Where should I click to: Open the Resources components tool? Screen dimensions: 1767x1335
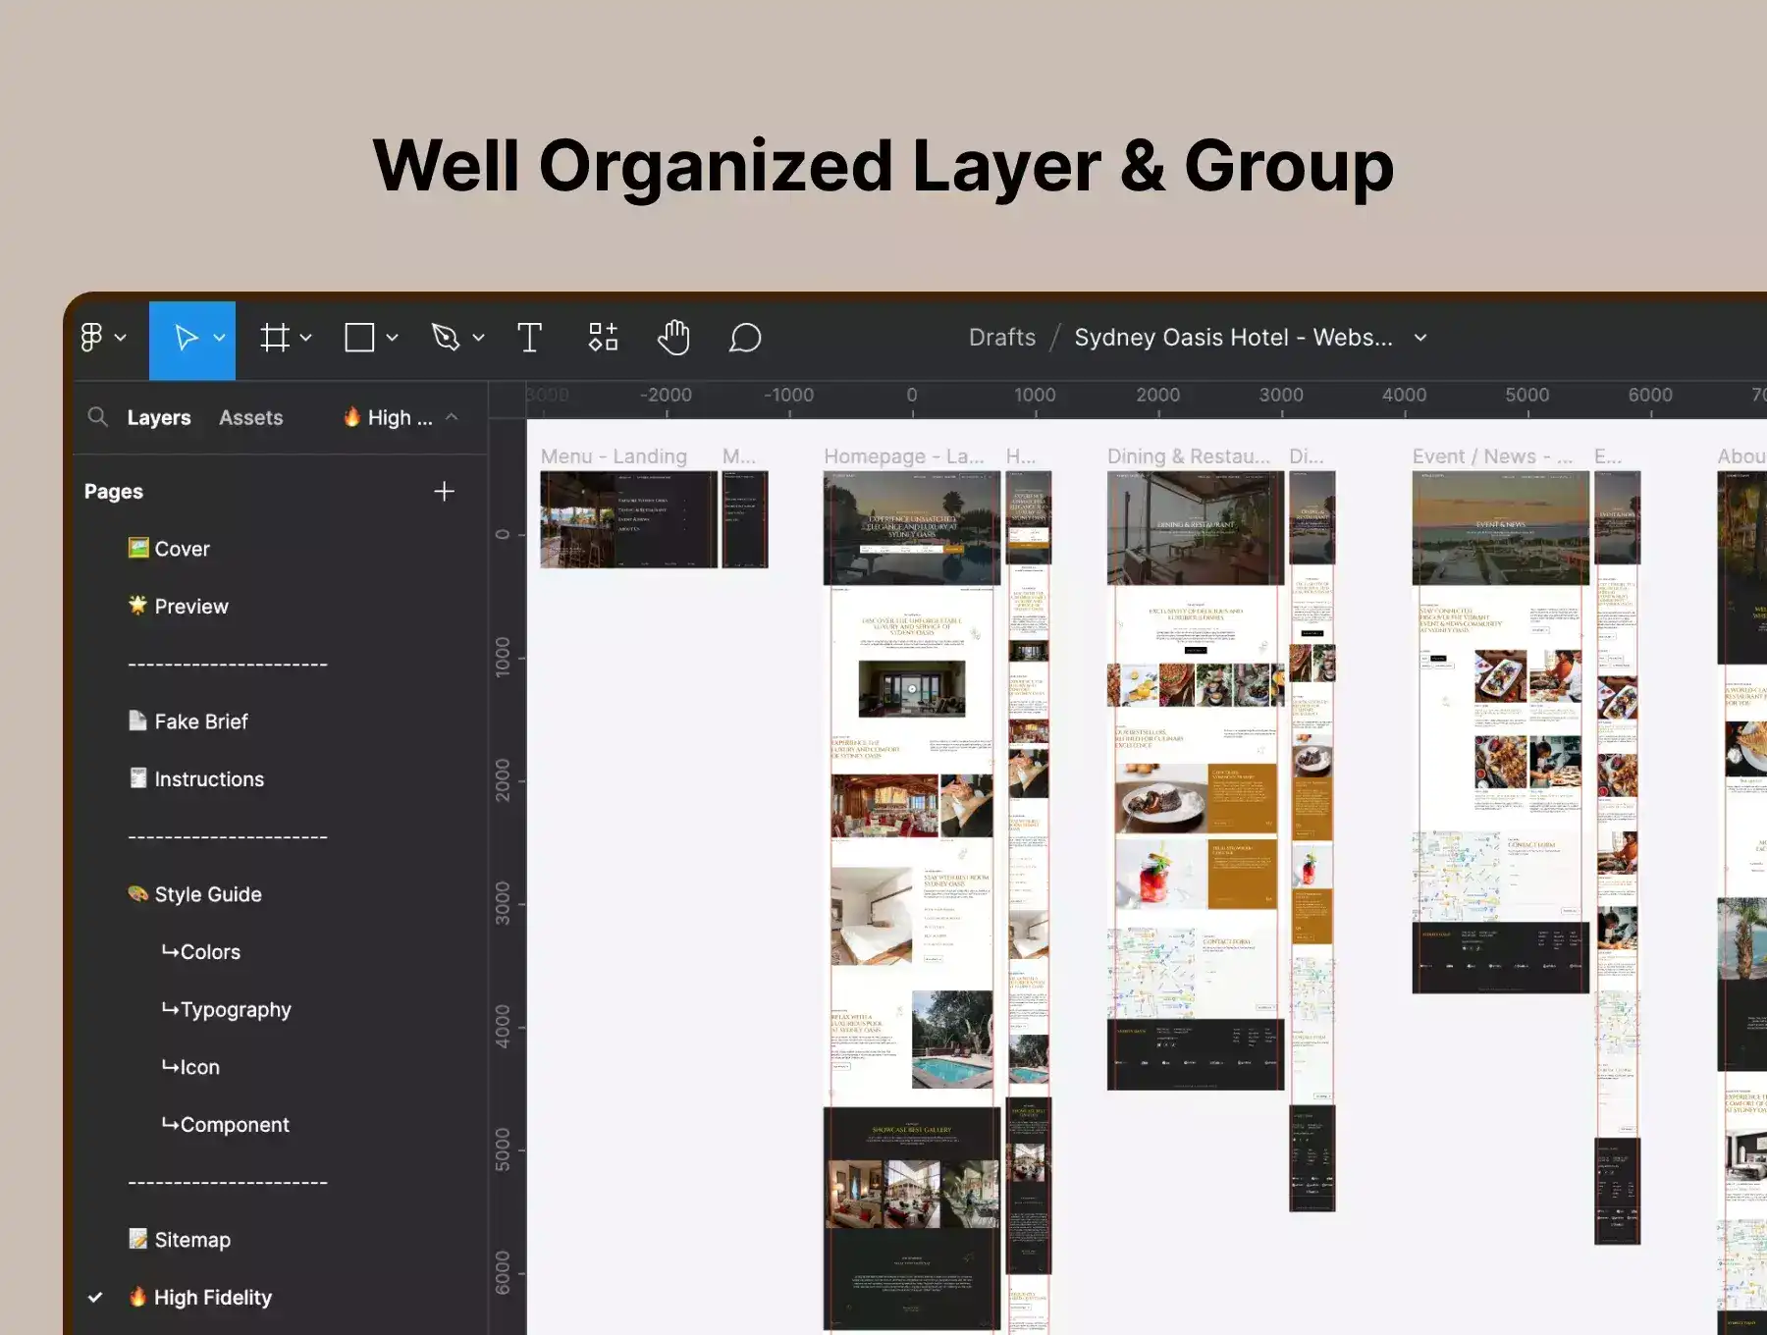point(603,338)
